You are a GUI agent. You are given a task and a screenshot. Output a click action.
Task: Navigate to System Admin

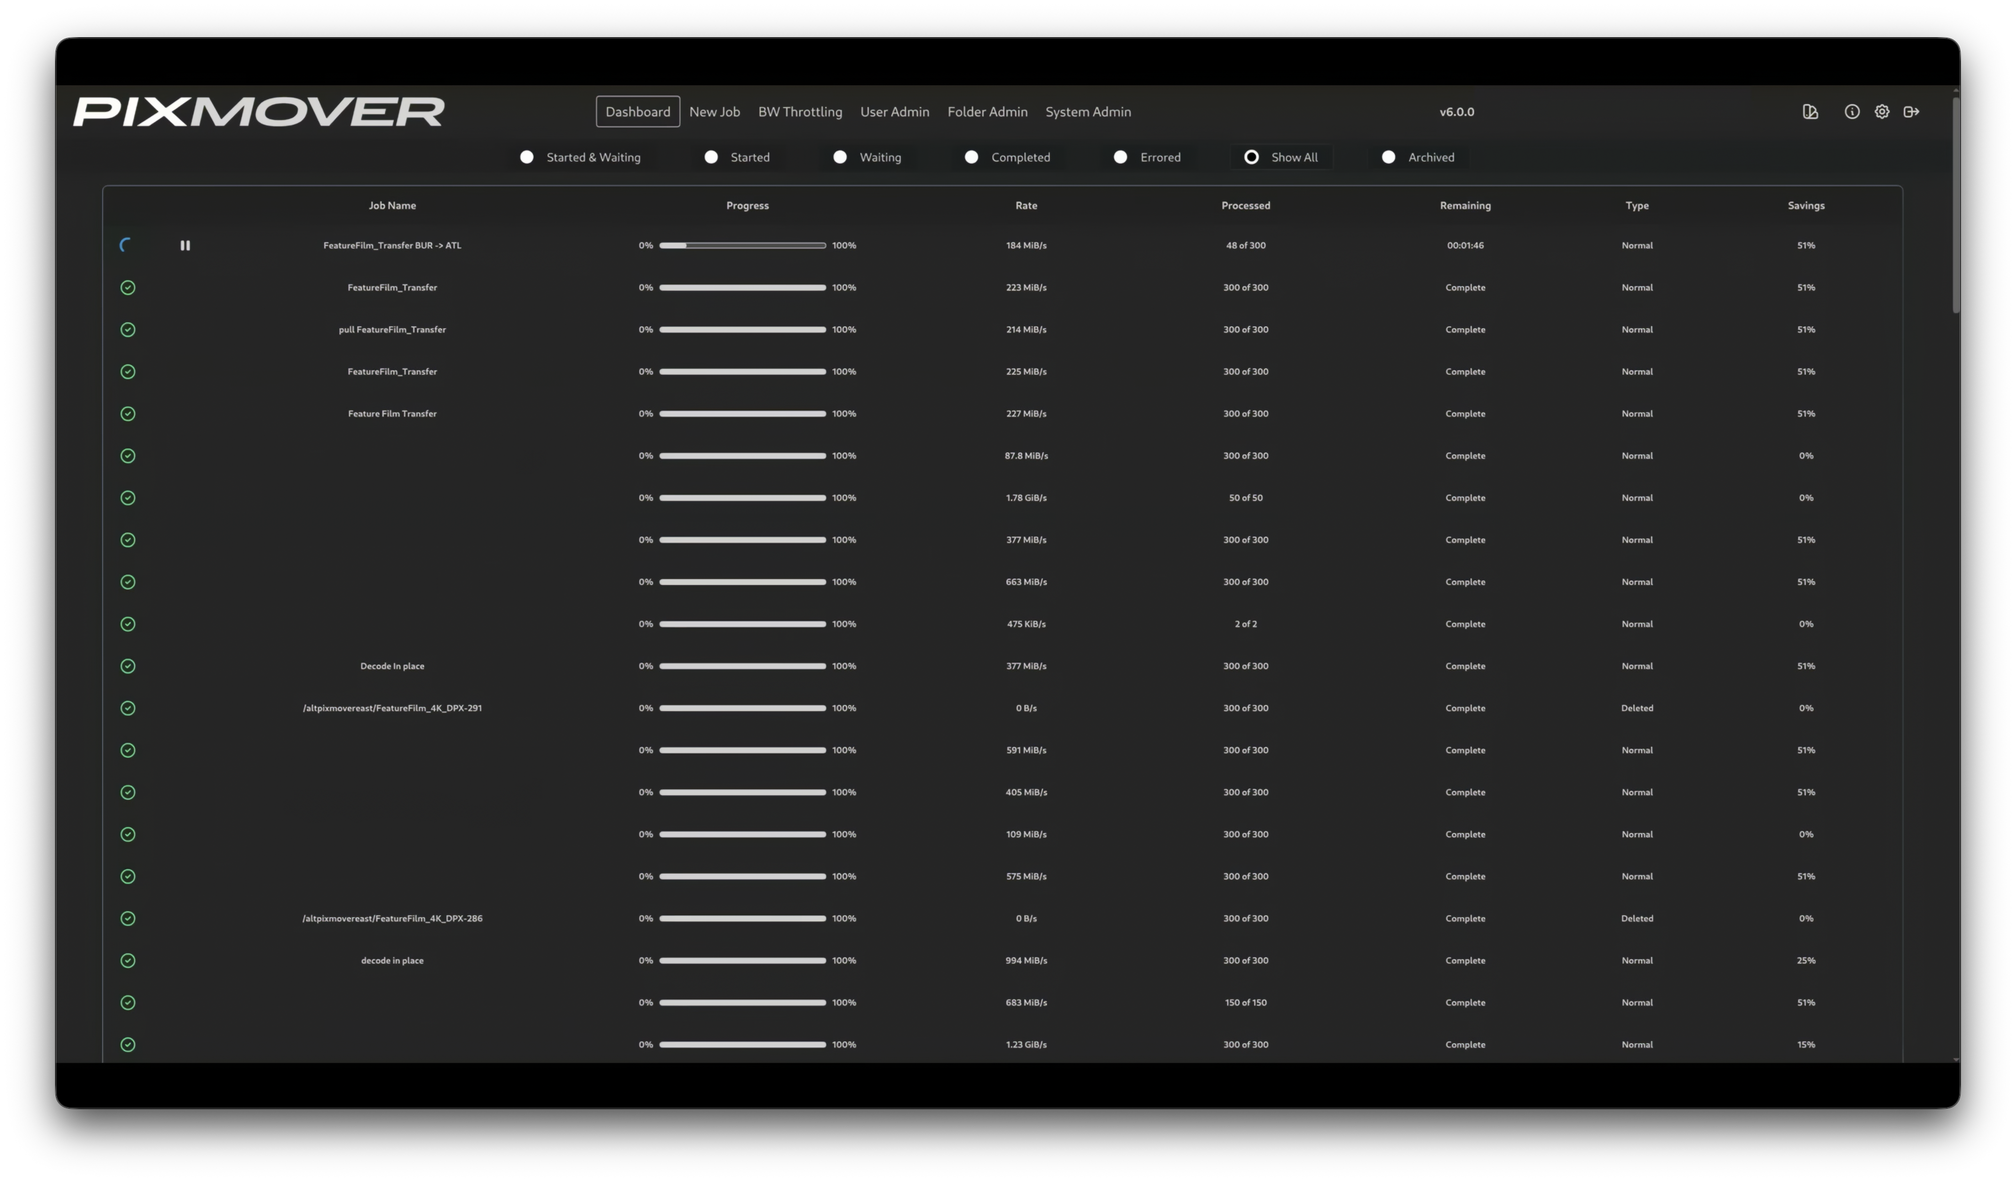pos(1088,111)
